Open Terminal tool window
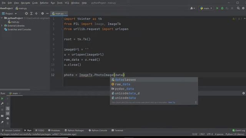 (x=117, y=130)
